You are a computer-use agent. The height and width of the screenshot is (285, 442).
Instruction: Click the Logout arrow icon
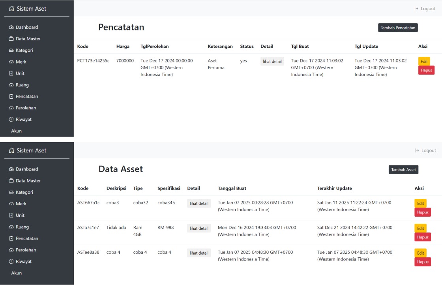point(416,8)
